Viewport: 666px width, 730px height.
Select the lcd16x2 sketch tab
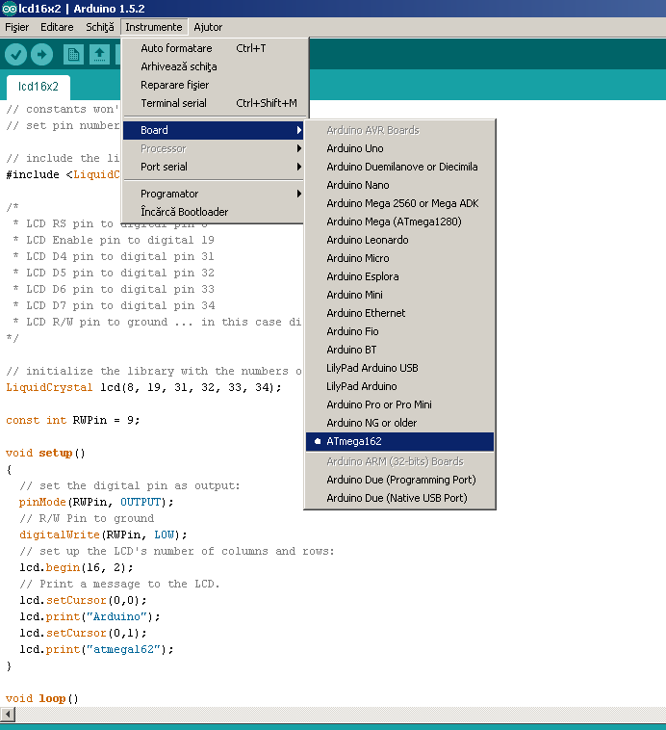[x=38, y=87]
